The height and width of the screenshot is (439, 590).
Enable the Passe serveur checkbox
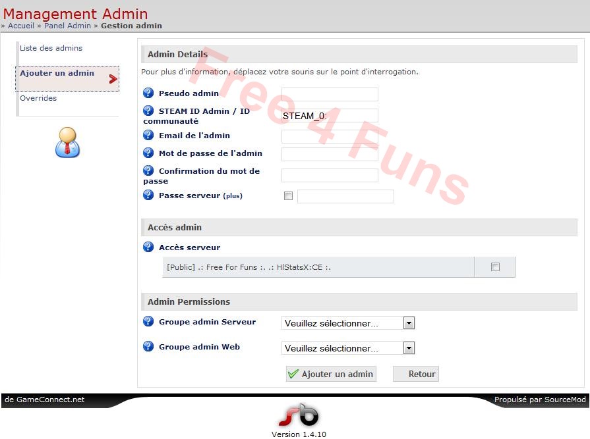[288, 195]
